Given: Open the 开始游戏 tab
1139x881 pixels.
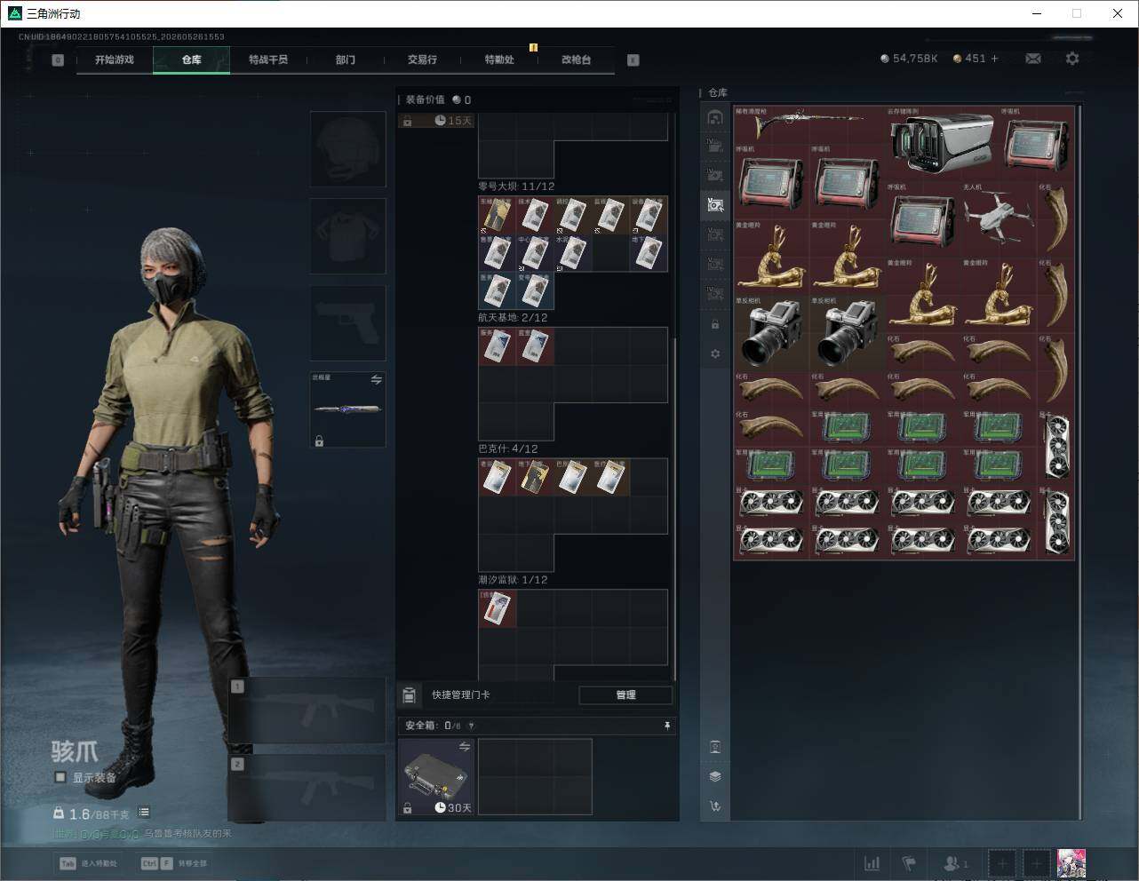Looking at the screenshot, I should tap(115, 60).
